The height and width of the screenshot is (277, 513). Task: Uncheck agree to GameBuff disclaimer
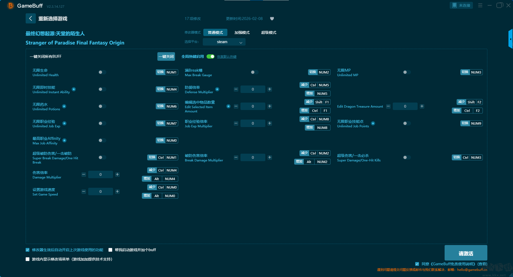[x=417, y=264]
